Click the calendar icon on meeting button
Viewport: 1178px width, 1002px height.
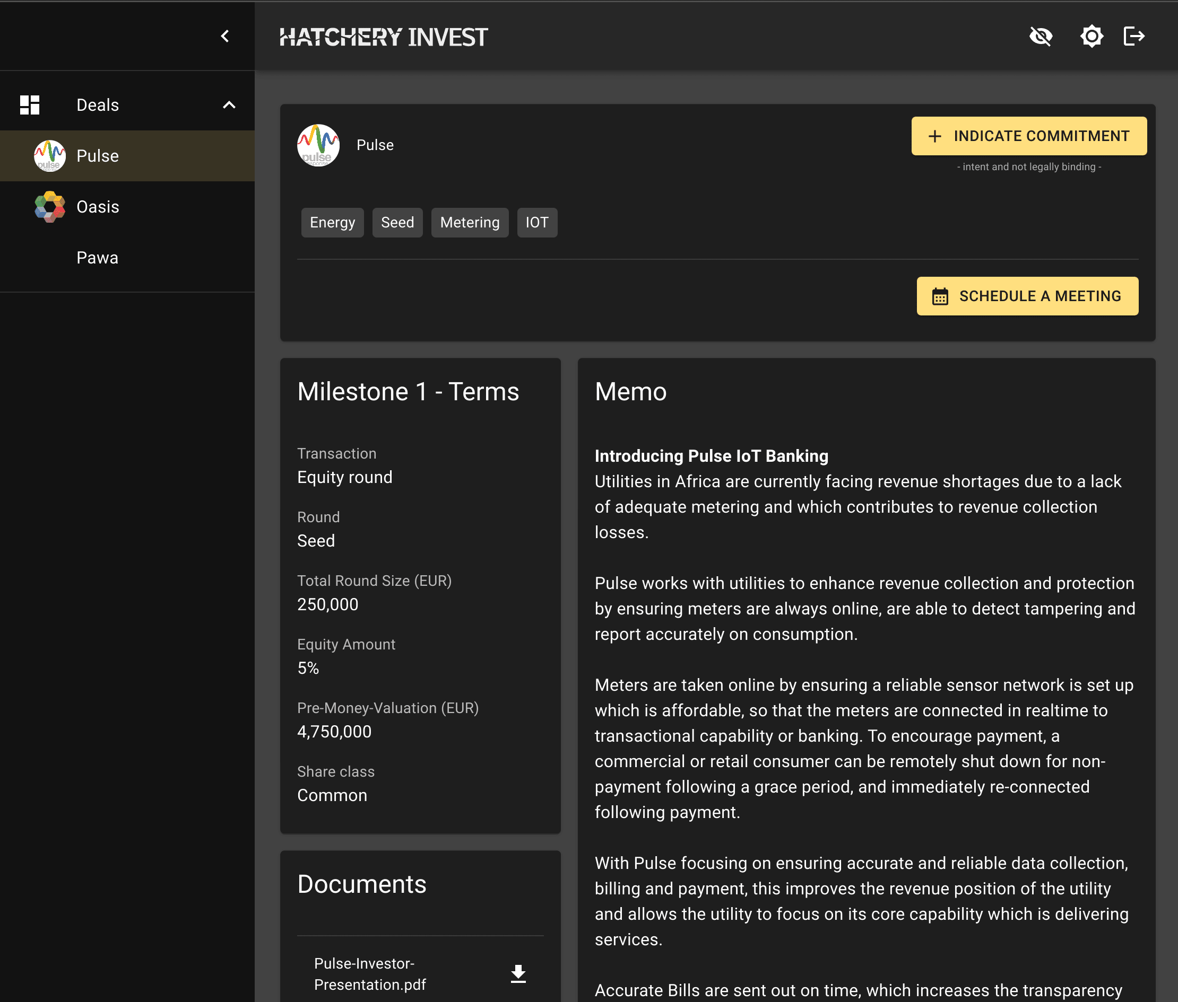pyautogui.click(x=940, y=296)
